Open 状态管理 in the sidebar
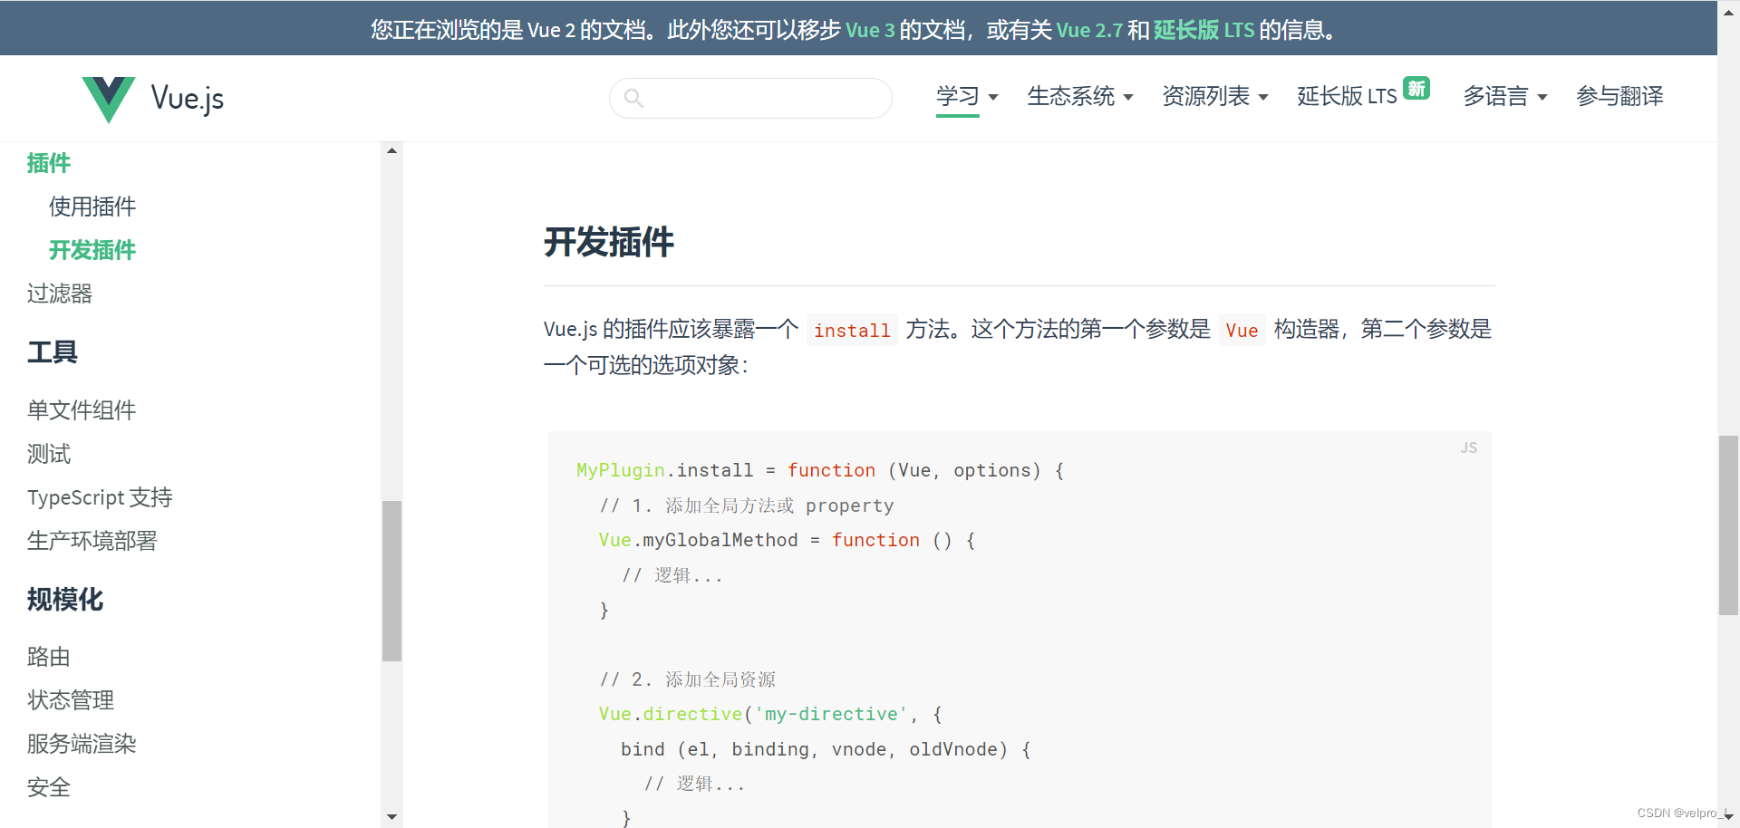 click(71, 700)
